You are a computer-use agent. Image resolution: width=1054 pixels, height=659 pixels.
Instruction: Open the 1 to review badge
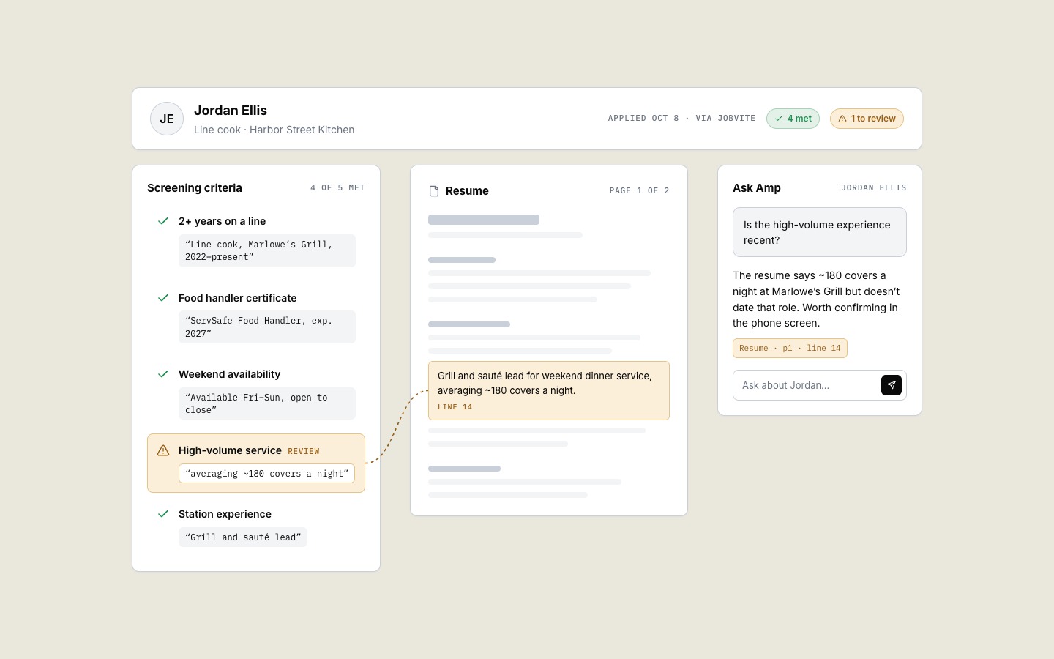coord(867,119)
